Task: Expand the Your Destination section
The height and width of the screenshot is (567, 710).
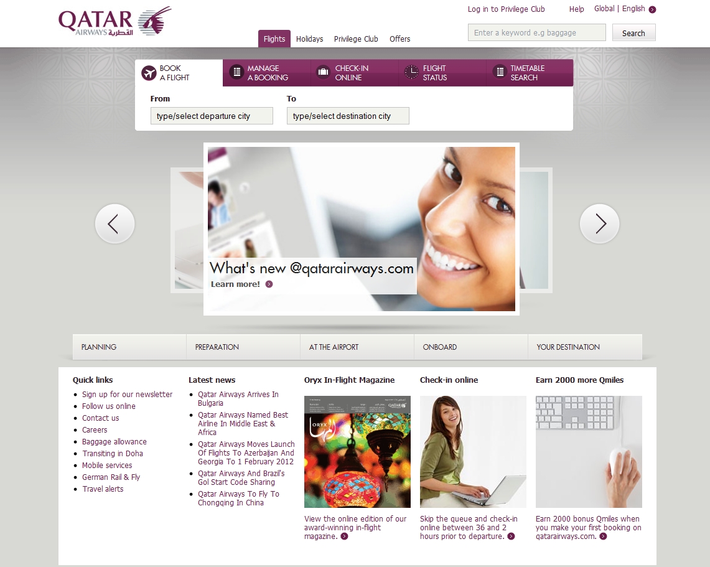Action: click(x=585, y=347)
